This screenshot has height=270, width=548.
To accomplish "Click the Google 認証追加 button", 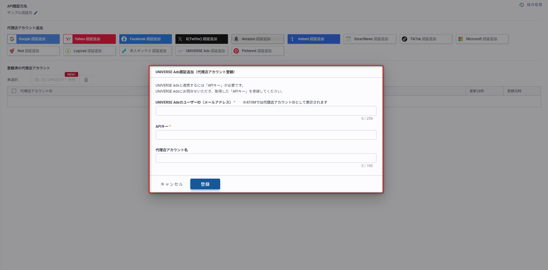I will [33, 39].
